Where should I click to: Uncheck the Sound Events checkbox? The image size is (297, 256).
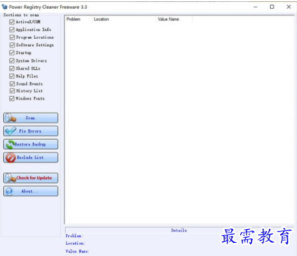pyautogui.click(x=12, y=84)
